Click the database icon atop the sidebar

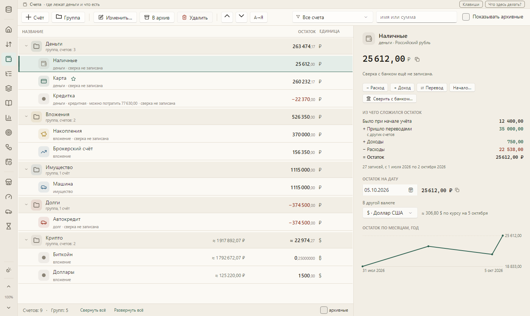tap(9, 10)
